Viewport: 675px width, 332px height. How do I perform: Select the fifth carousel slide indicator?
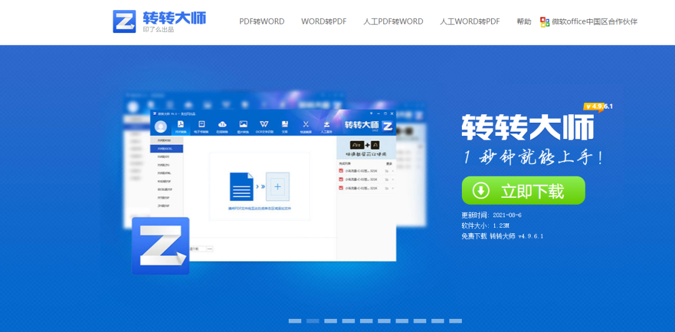click(x=366, y=321)
